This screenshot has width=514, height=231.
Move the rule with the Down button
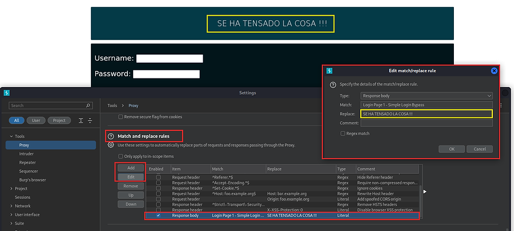click(131, 204)
